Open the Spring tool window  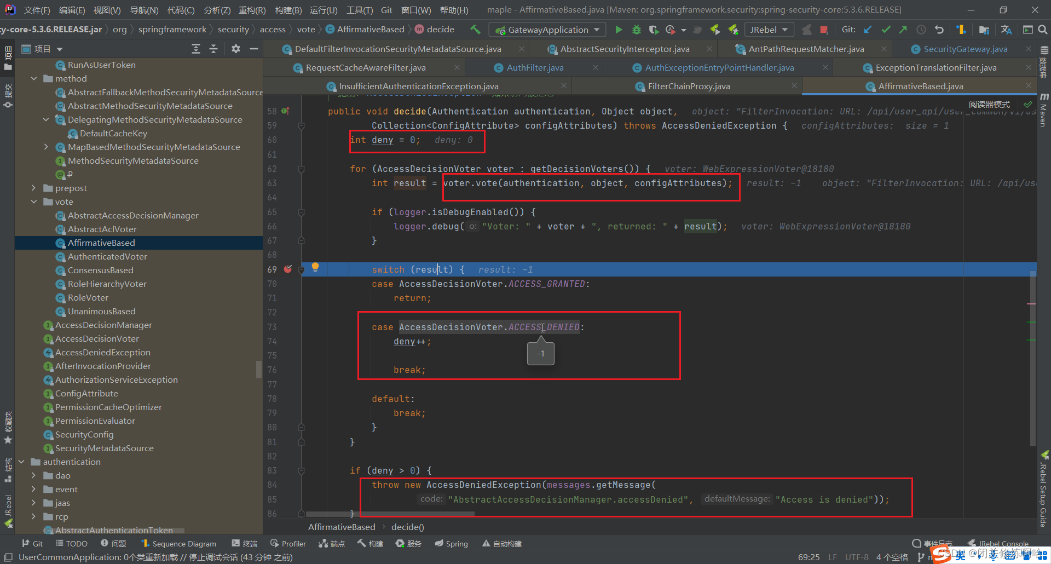[x=452, y=544]
